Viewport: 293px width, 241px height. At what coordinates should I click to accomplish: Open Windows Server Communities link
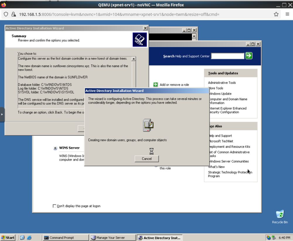229,161
